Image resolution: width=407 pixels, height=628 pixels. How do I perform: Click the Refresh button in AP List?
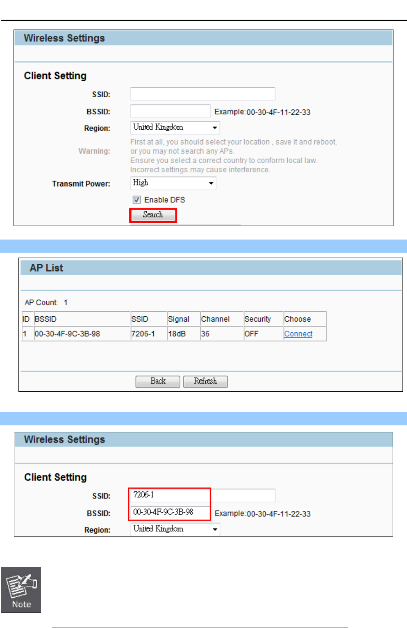tap(205, 381)
